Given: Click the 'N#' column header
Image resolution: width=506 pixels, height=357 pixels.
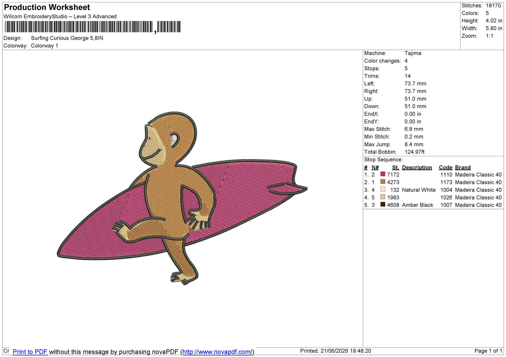Looking at the screenshot, I should [375, 167].
